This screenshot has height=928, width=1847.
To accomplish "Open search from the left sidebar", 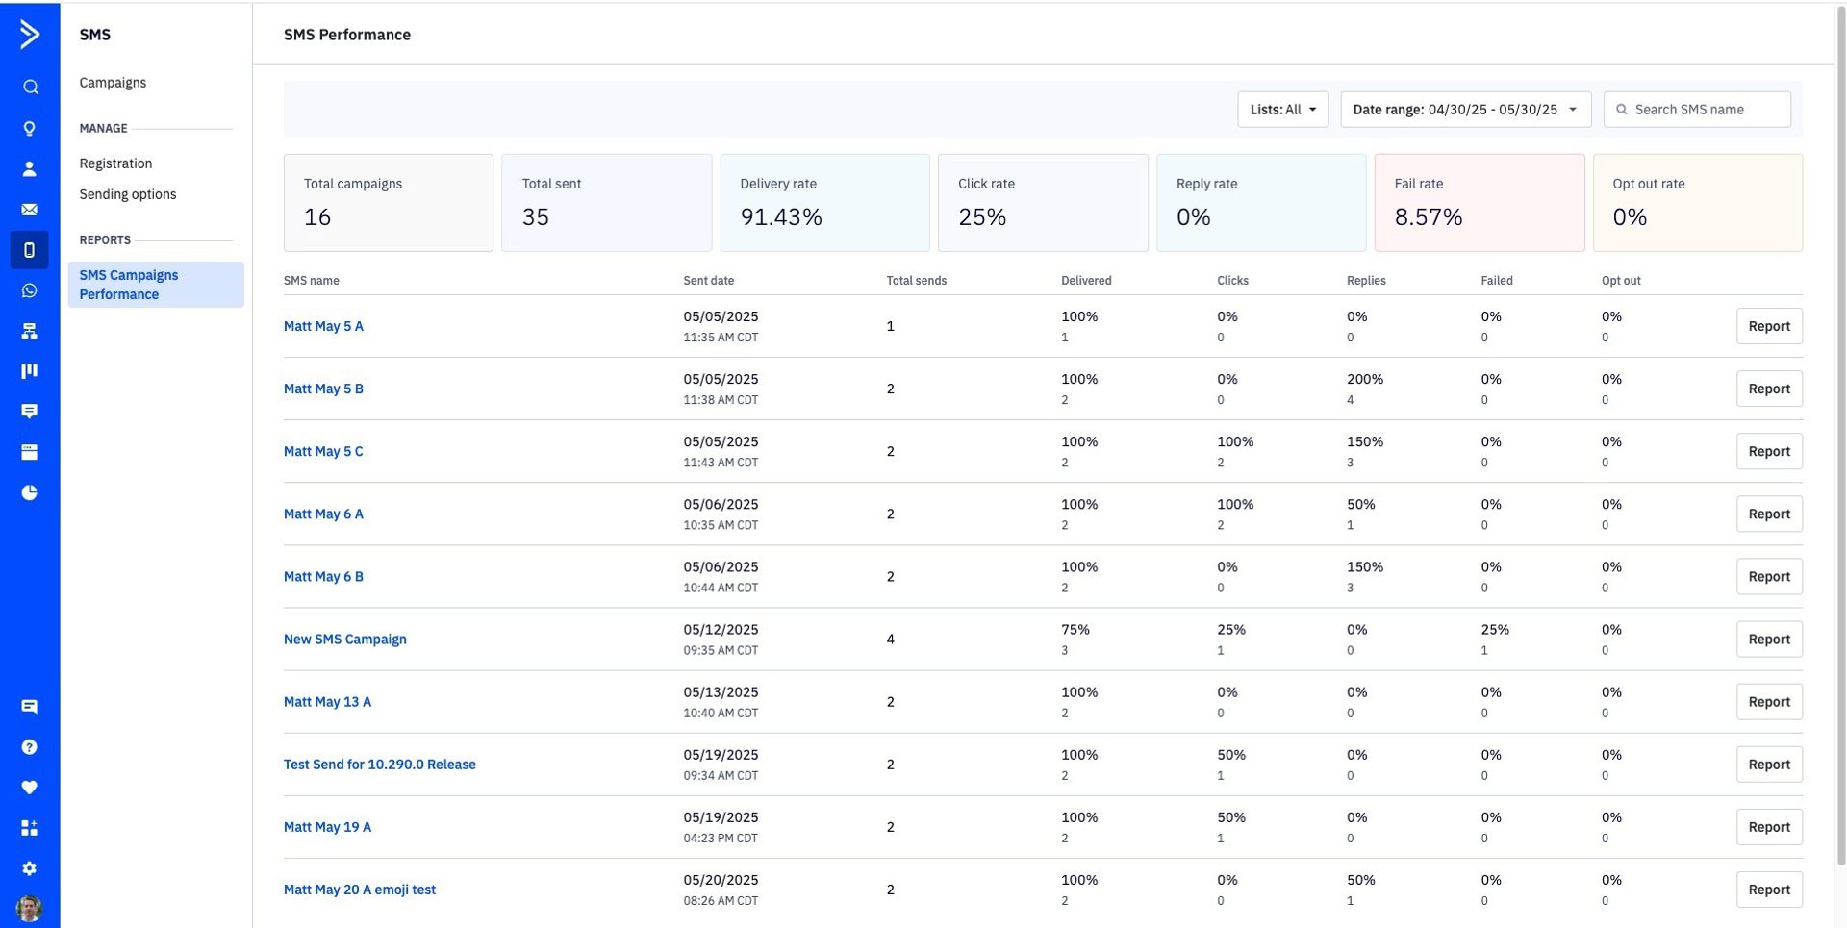I will click(30, 88).
